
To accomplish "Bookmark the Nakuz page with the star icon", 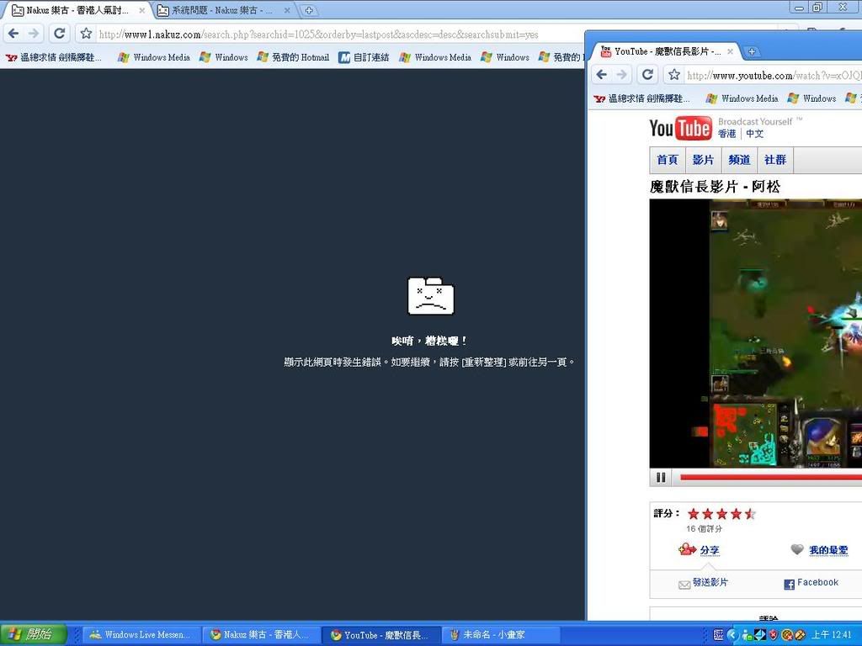I will tap(86, 34).
